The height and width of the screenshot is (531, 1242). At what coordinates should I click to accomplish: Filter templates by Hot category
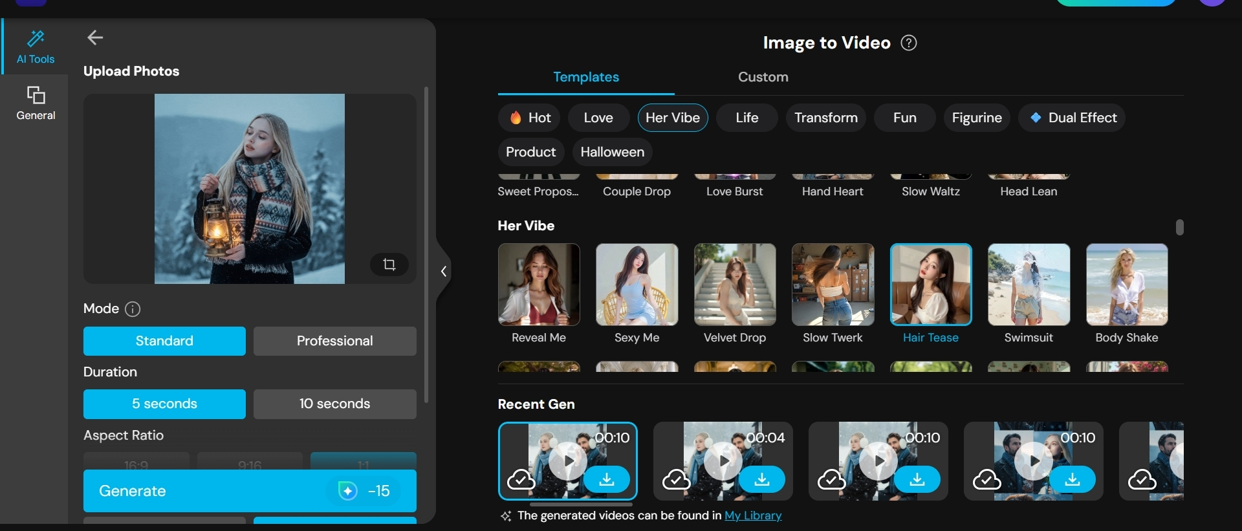[530, 118]
